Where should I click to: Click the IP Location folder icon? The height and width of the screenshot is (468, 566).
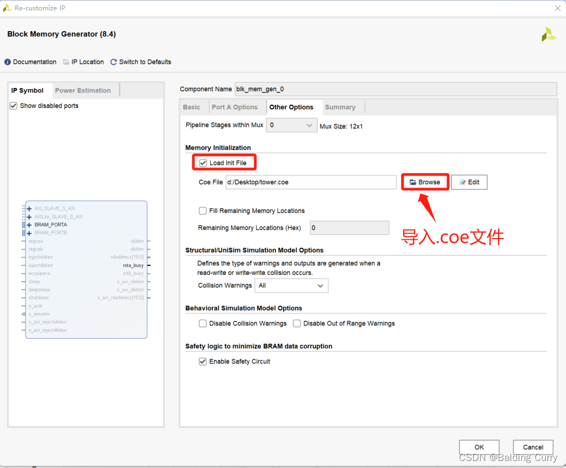(x=65, y=61)
